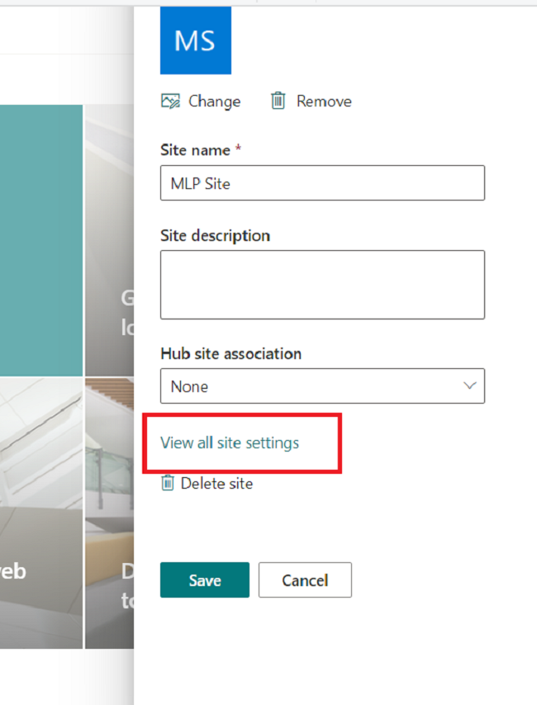Open the lower-left tile ending in "web"
This screenshot has height=705, width=537.
pos(41,512)
